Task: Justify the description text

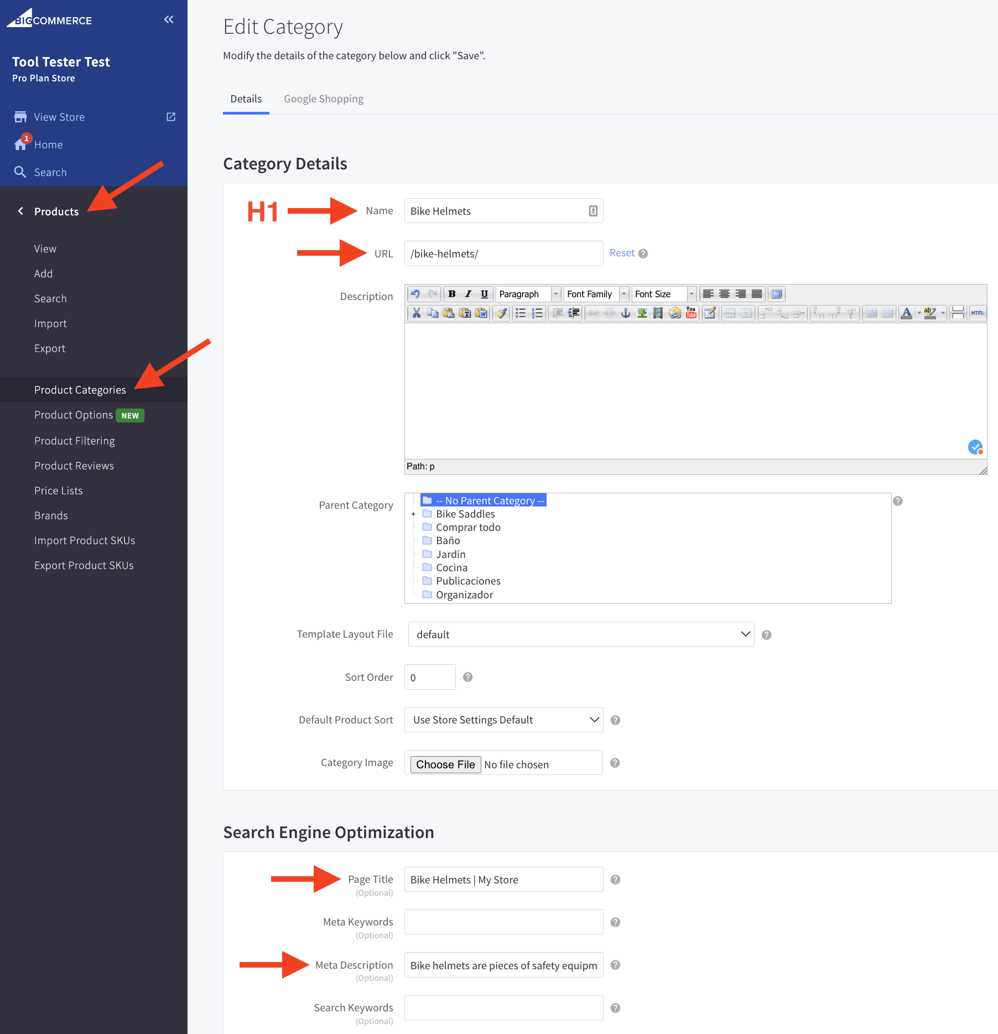Action: tap(756, 294)
